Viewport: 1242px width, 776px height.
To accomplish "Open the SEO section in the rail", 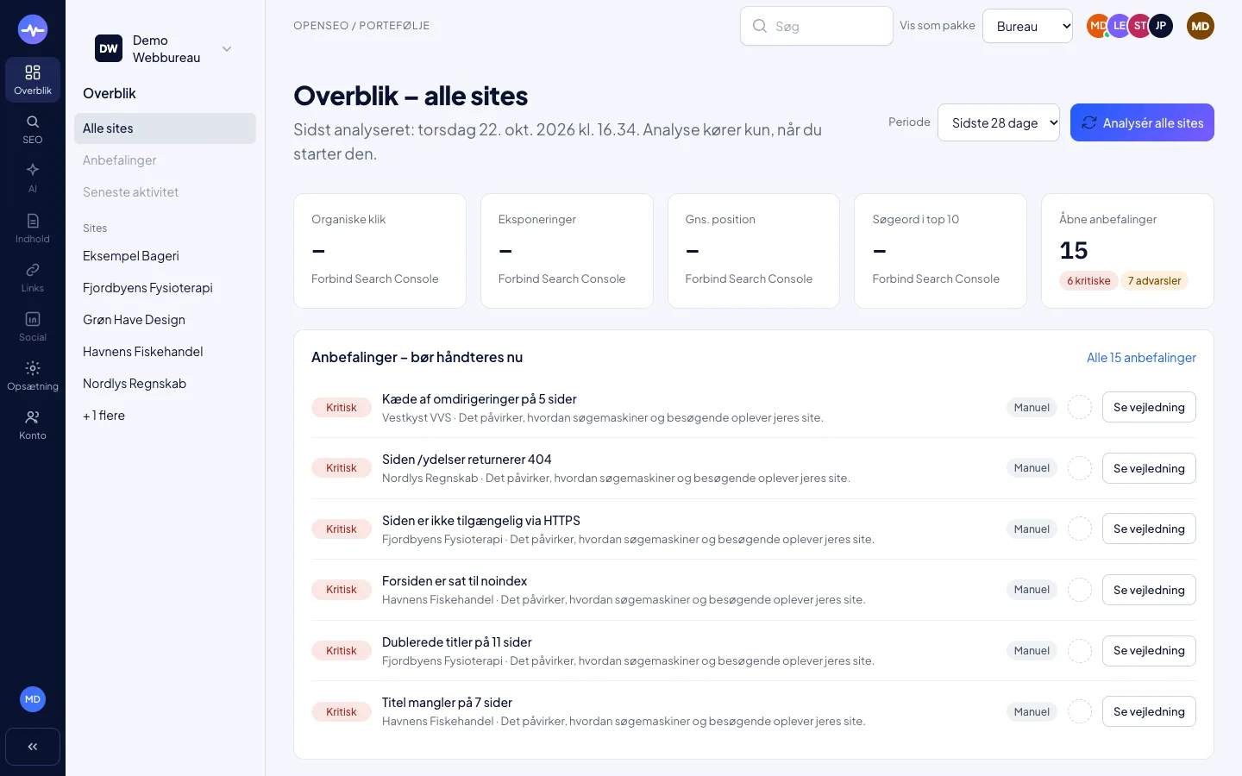I will point(33,129).
